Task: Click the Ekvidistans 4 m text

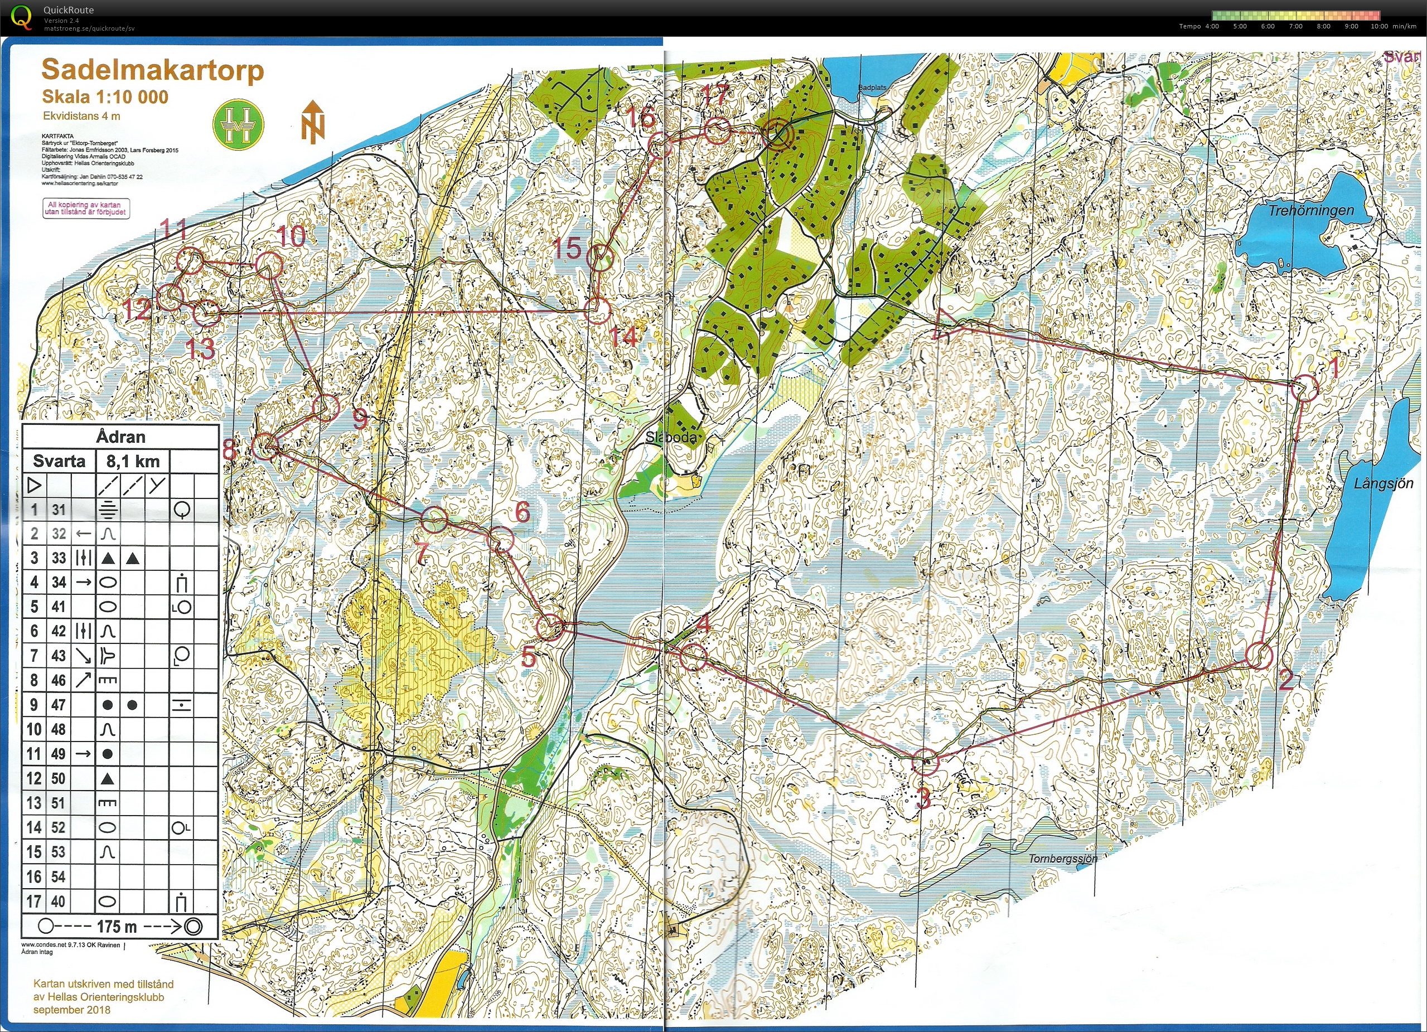Action: (81, 116)
